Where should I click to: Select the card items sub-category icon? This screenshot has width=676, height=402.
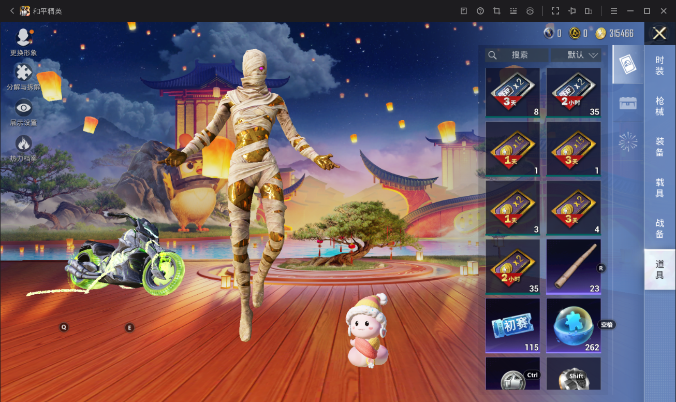(x=628, y=65)
